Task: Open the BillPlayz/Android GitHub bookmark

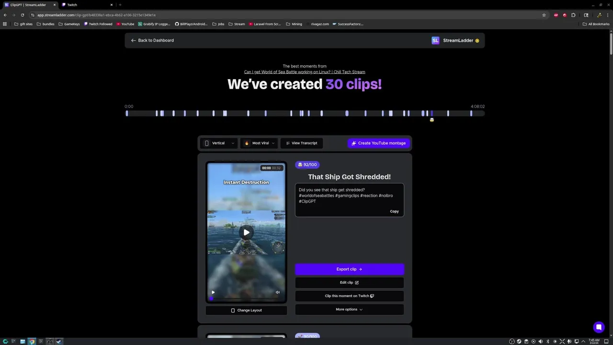Action: [x=191, y=24]
